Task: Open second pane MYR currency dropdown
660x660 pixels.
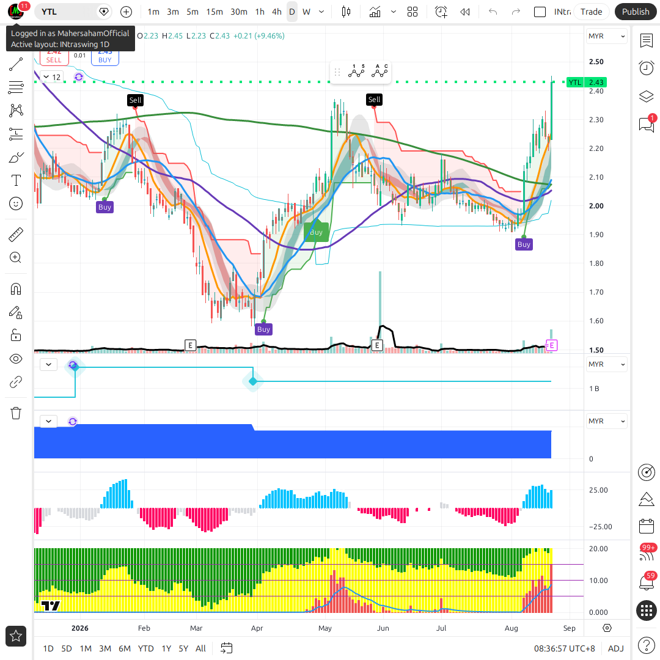Action: tap(606, 364)
